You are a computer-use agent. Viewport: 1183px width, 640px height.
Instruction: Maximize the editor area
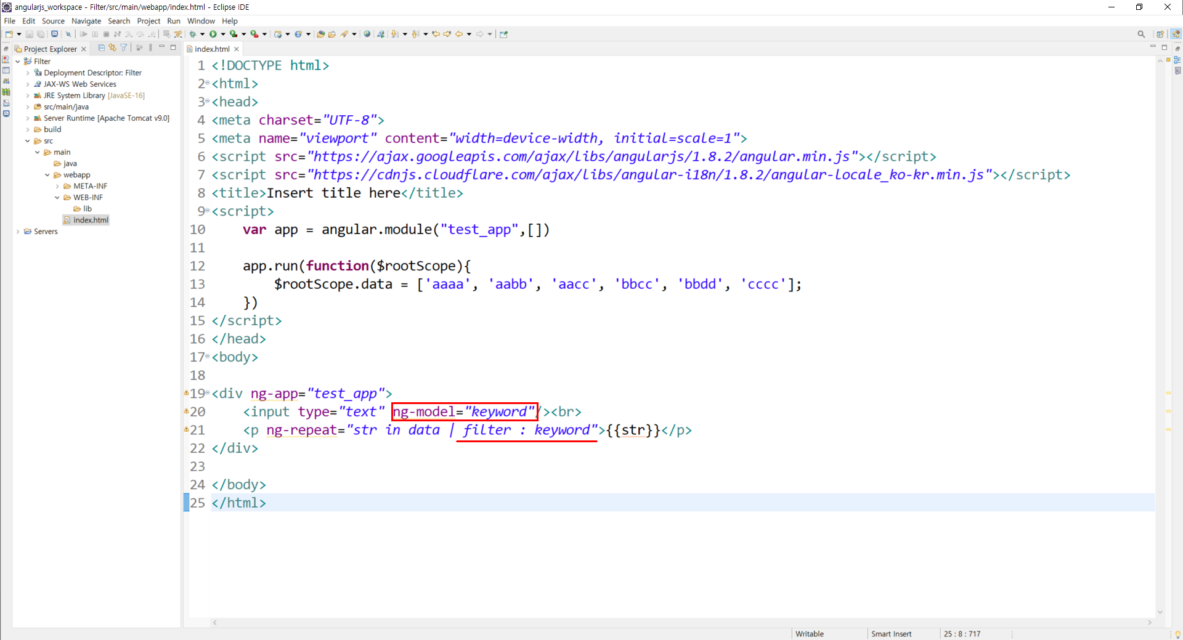(1165, 47)
